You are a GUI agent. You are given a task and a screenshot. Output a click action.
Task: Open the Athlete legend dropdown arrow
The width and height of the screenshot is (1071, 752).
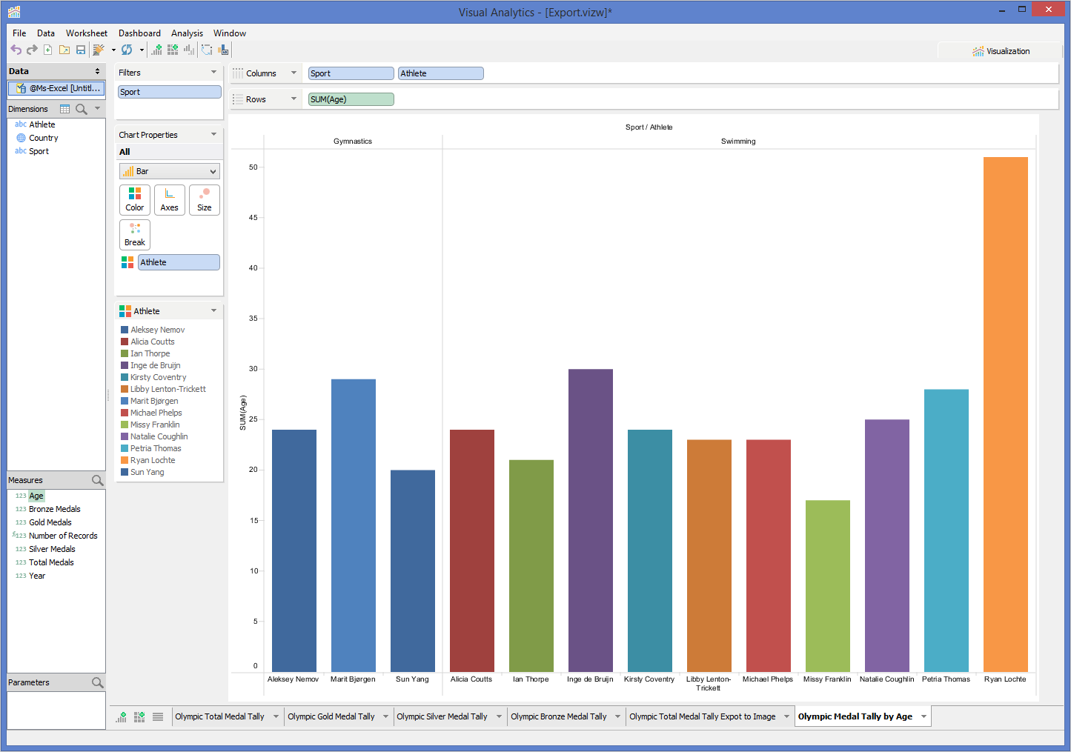point(214,310)
